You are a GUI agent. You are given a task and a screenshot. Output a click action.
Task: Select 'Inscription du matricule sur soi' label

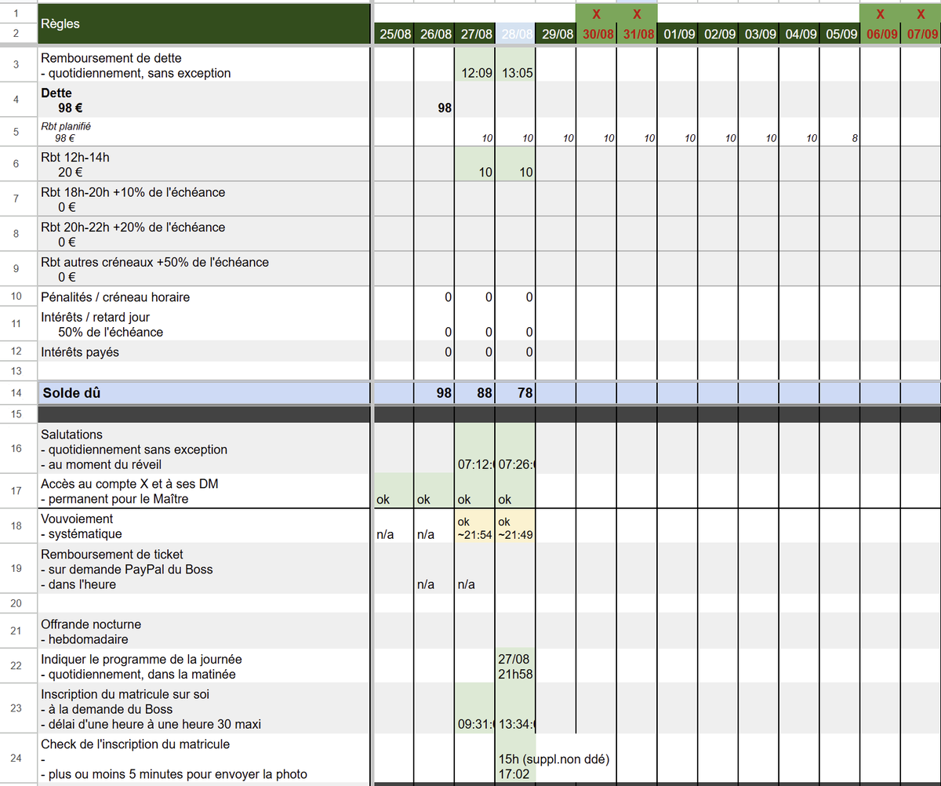coord(204,709)
